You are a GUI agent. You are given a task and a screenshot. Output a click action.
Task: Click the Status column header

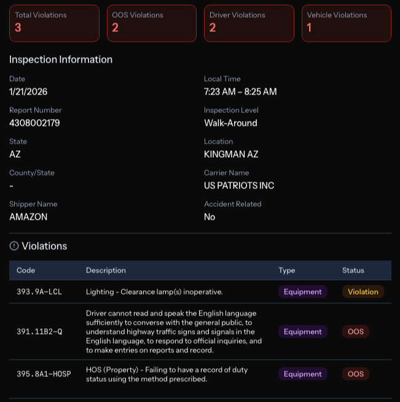[x=353, y=270]
